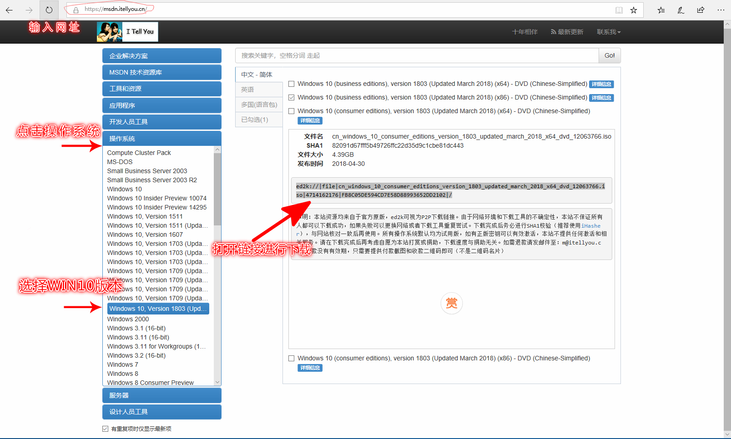The image size is (731, 439).
Task: Click the Settings and more ellipsis menu
Action: point(721,10)
